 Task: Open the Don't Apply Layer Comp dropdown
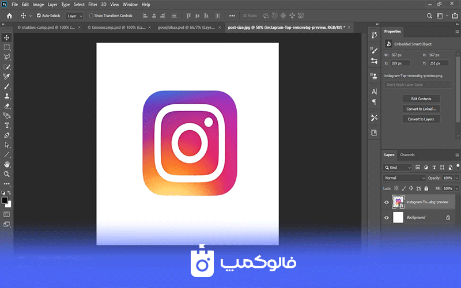(x=418, y=85)
